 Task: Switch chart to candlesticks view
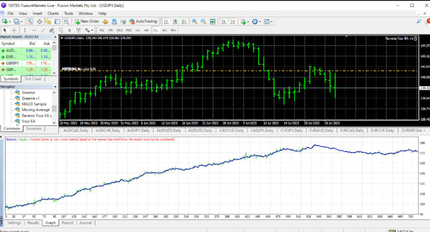175,21
